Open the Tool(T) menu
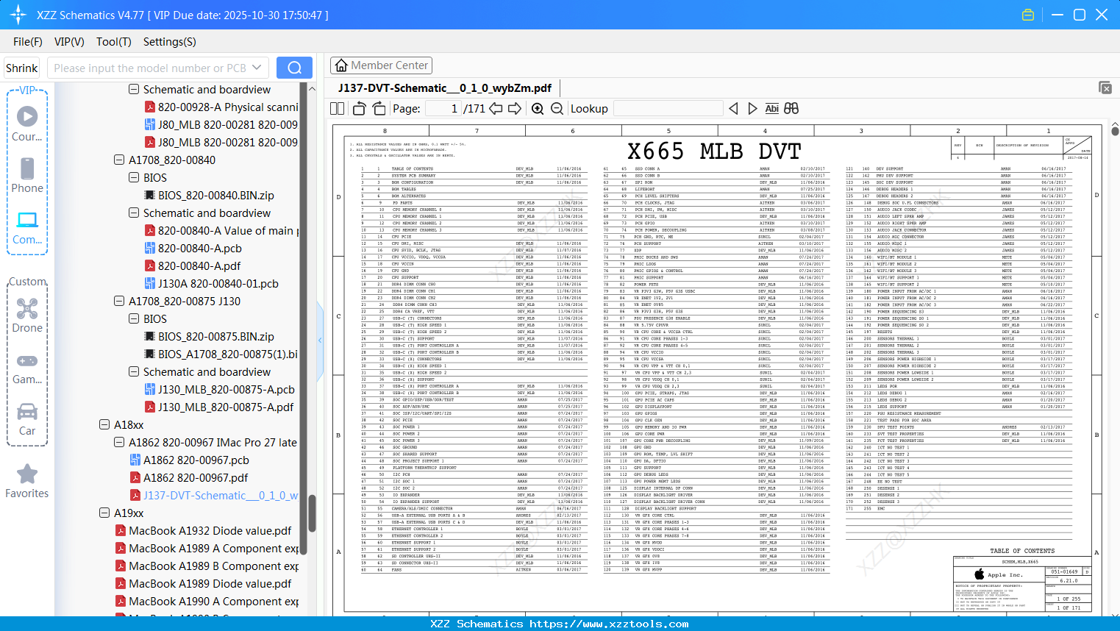 (114, 42)
